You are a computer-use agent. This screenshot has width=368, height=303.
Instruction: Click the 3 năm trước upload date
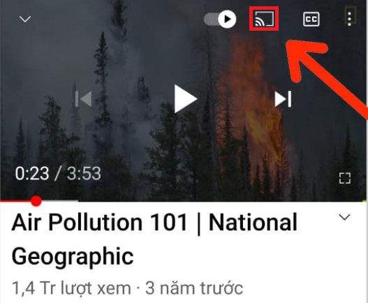point(194,288)
